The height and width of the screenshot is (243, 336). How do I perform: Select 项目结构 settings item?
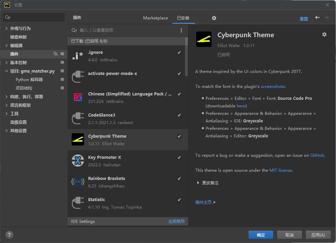coord(24,88)
